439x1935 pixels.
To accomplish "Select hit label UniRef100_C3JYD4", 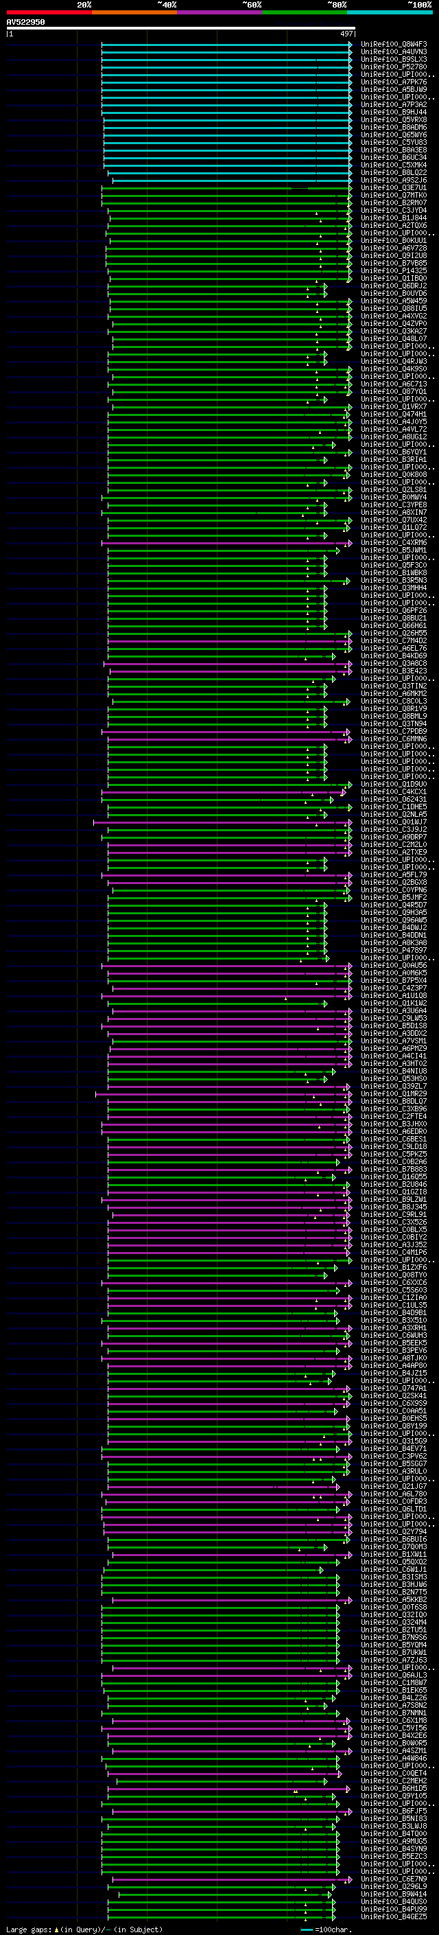I will click(394, 210).
